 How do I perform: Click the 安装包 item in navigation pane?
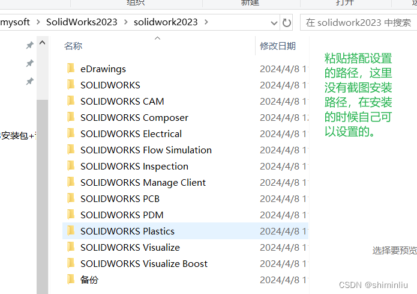17,136
